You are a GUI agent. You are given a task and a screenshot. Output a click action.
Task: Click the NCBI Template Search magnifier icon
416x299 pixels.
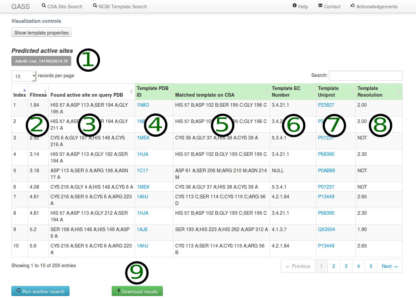[x=95, y=6]
